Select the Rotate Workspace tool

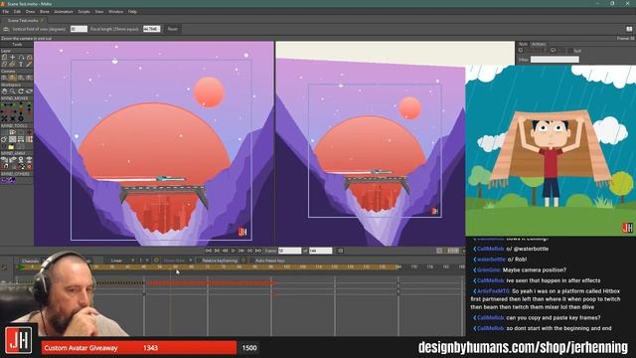[x=21, y=90]
